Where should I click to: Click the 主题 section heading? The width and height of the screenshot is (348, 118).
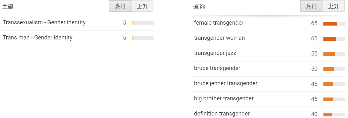[8, 7]
